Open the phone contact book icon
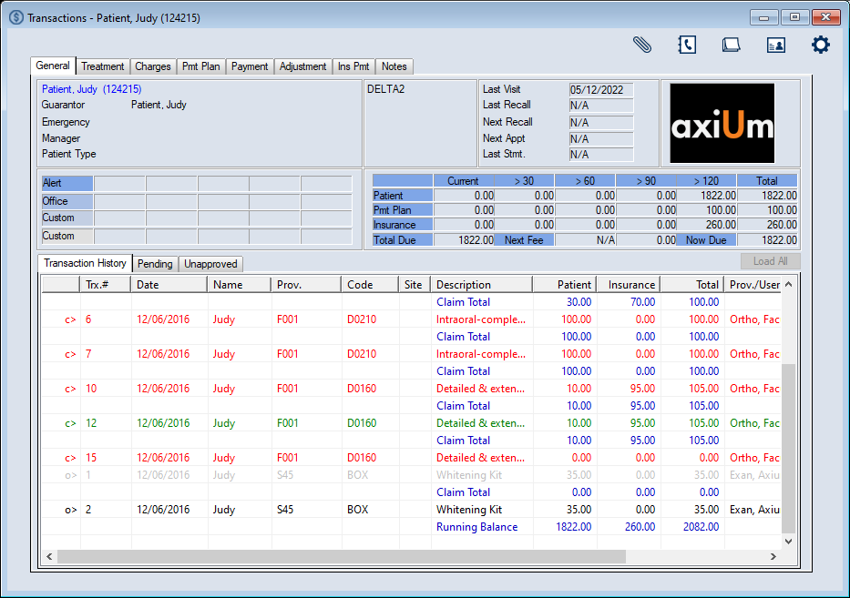 (x=687, y=45)
